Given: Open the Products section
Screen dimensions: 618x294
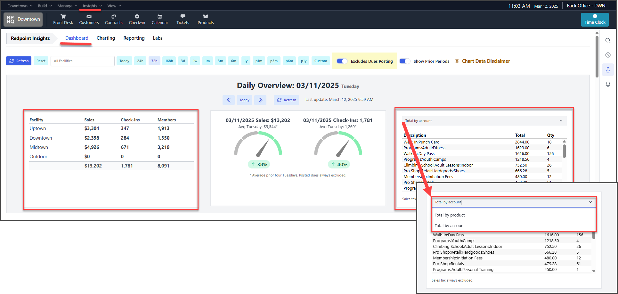Looking at the screenshot, I should click(x=206, y=19).
